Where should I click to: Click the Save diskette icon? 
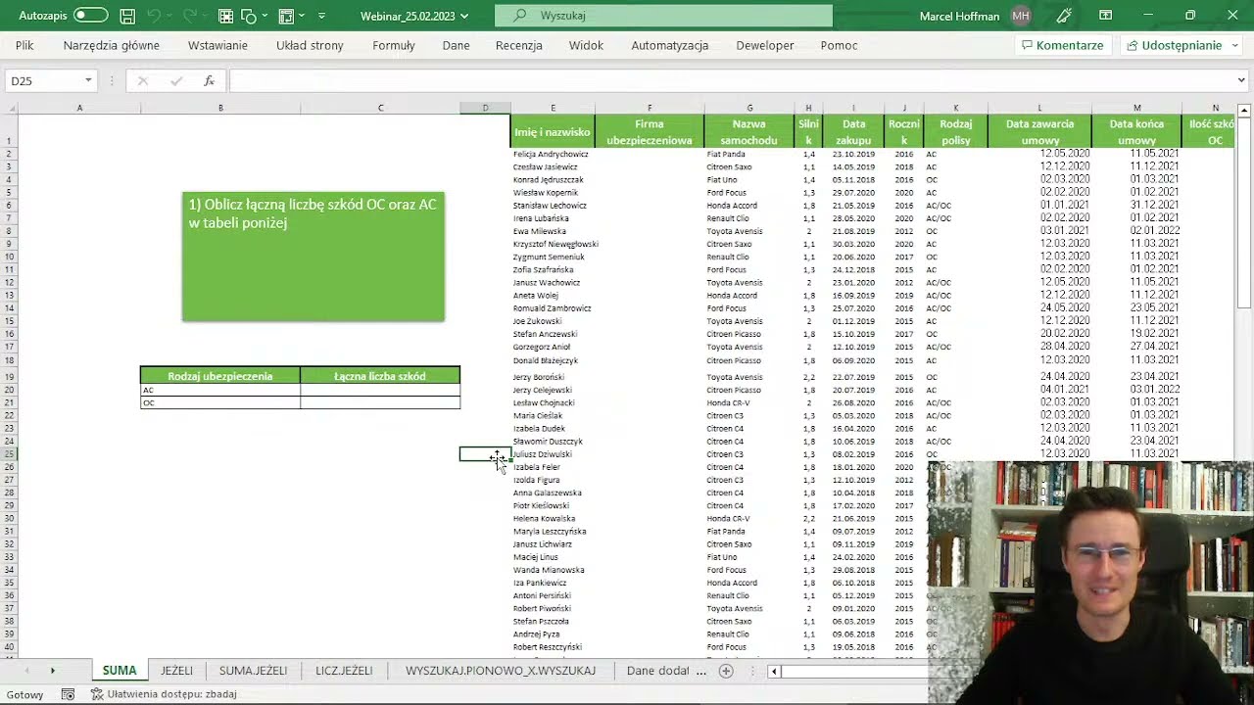[x=127, y=16]
